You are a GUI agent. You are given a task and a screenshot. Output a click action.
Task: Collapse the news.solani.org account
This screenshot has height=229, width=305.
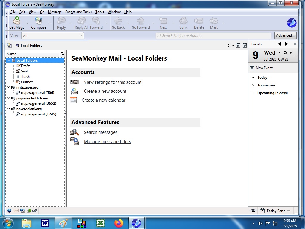coord(9,109)
